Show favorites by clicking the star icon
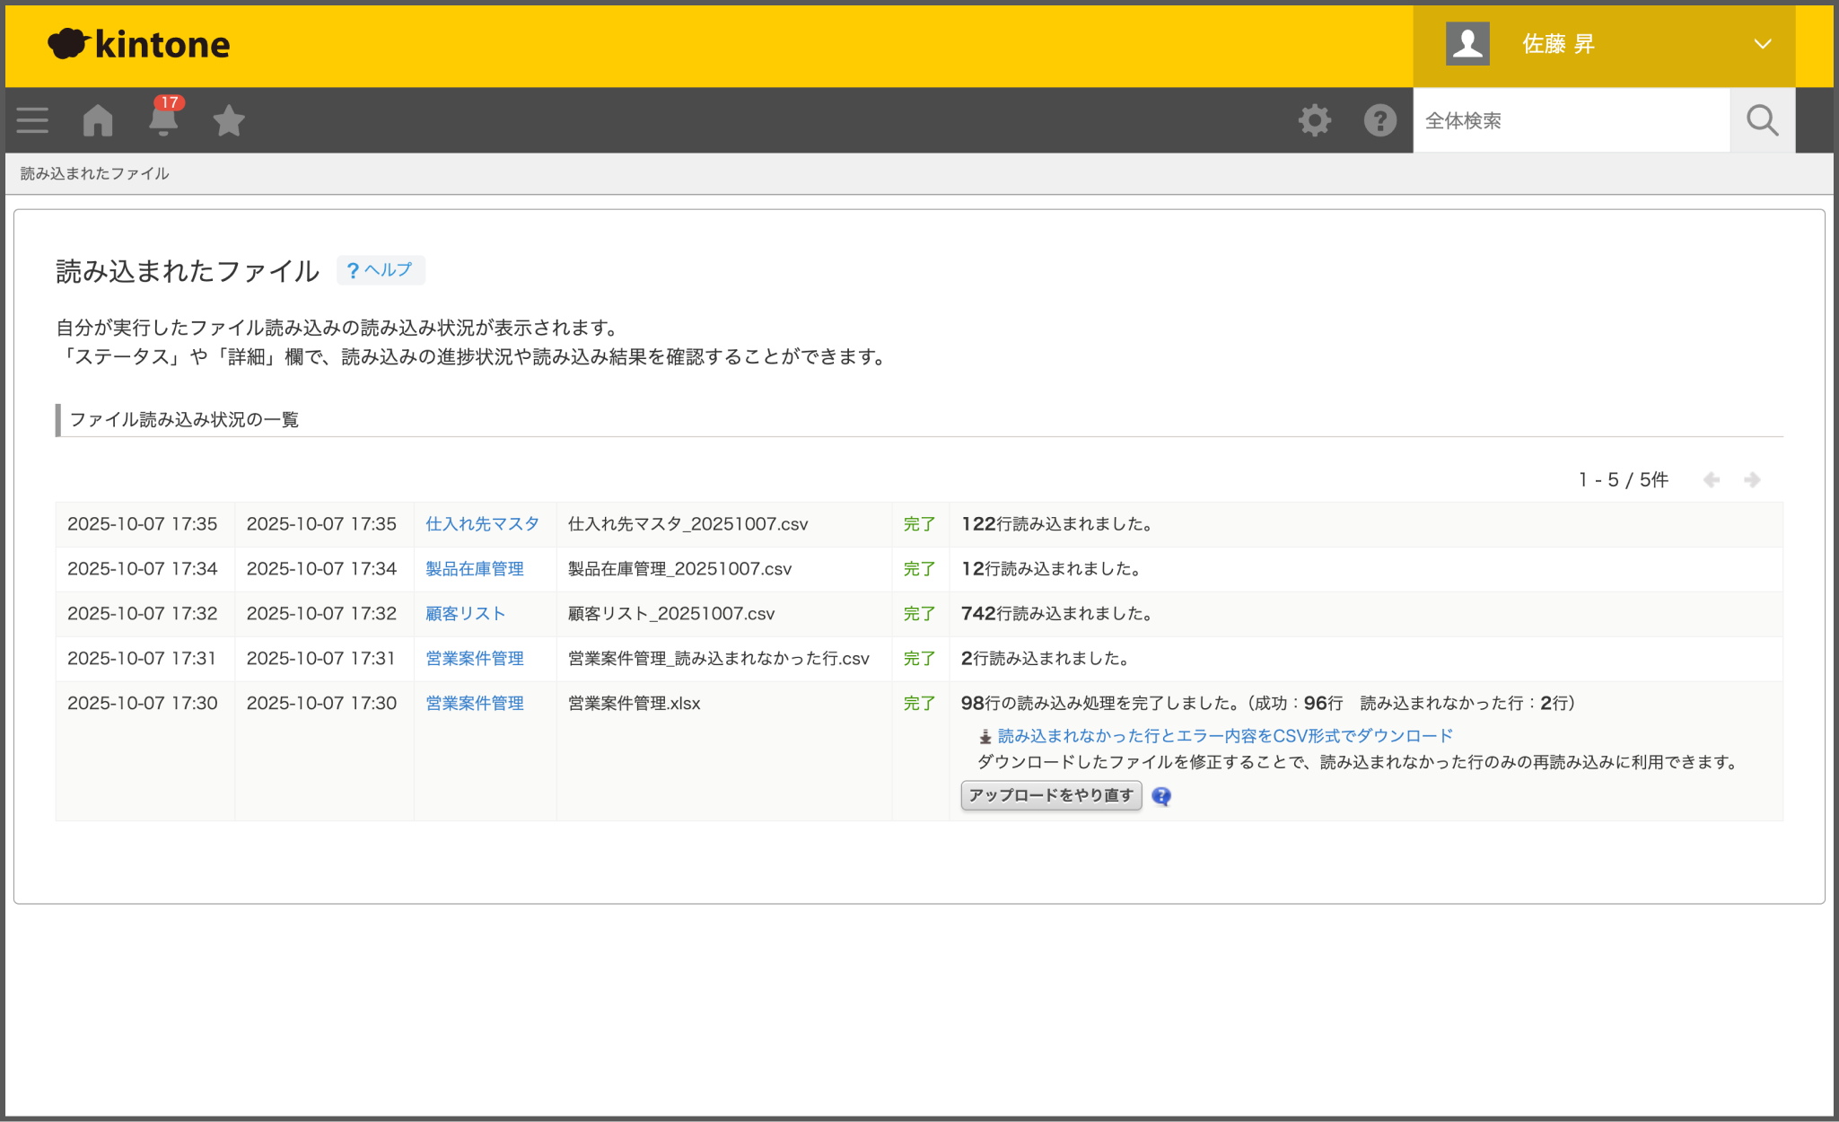The image size is (1839, 1122). coord(229,119)
